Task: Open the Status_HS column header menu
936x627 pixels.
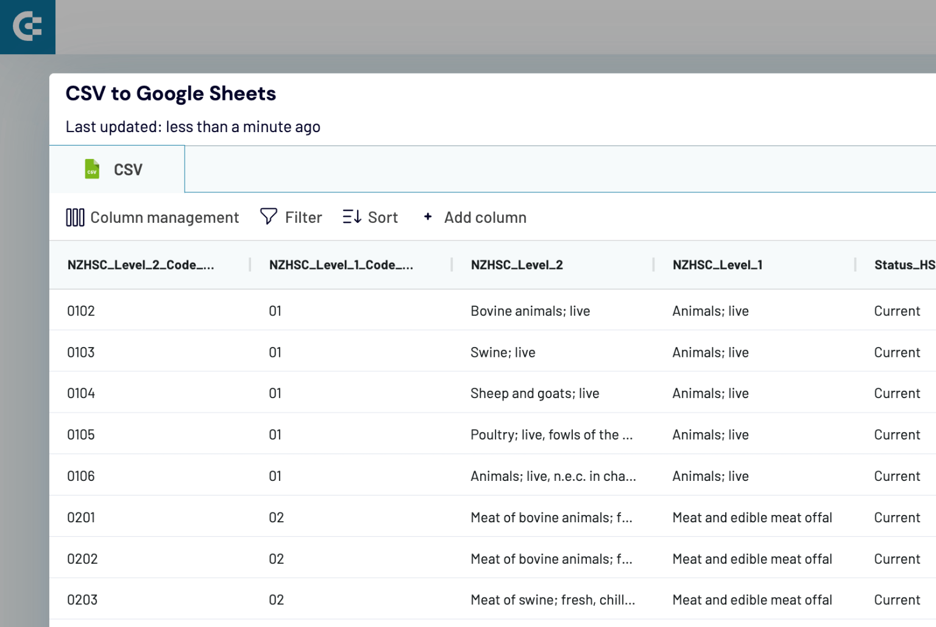Action: coord(904,265)
